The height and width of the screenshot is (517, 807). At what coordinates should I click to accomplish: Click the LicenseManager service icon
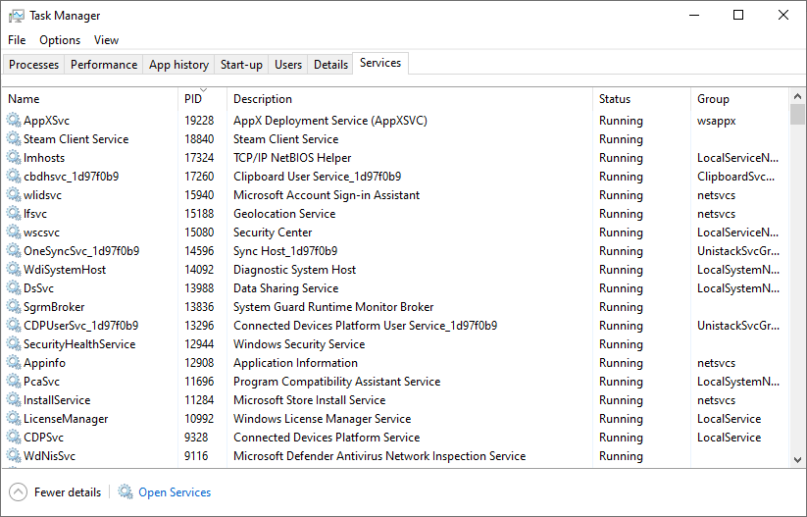pyautogui.click(x=14, y=419)
